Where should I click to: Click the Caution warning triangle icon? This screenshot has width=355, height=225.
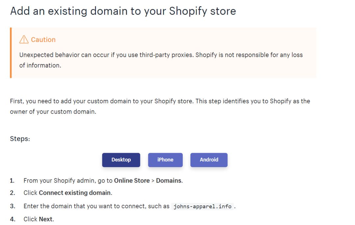click(x=24, y=40)
